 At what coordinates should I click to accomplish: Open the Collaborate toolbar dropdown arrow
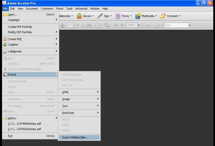(x=72, y=16)
